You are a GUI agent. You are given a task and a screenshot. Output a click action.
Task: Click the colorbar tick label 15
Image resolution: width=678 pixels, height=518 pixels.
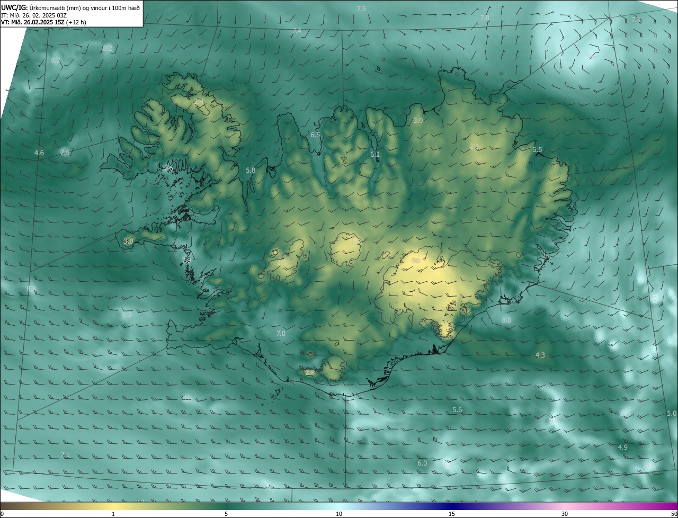pos(452,514)
